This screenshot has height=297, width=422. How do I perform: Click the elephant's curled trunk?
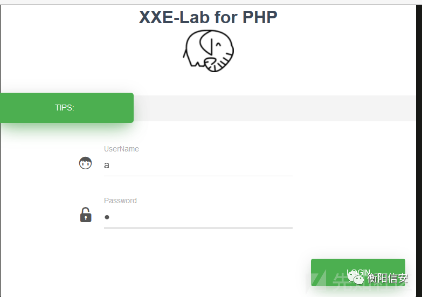(212, 65)
